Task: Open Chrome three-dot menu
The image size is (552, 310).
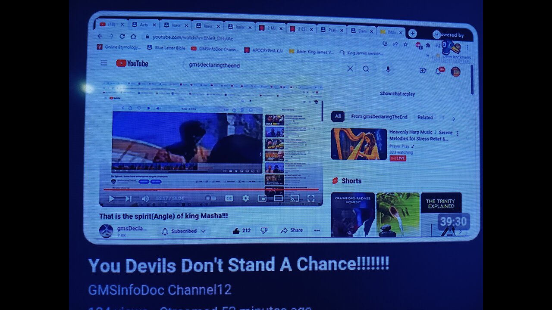Action: [x=467, y=46]
